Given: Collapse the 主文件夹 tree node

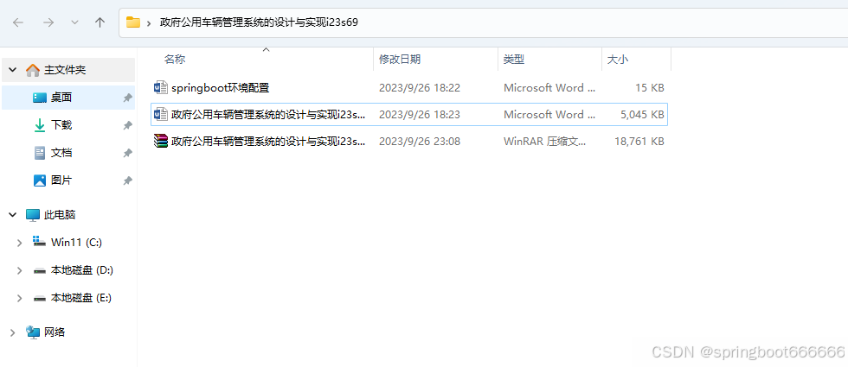Looking at the screenshot, I should tap(14, 70).
